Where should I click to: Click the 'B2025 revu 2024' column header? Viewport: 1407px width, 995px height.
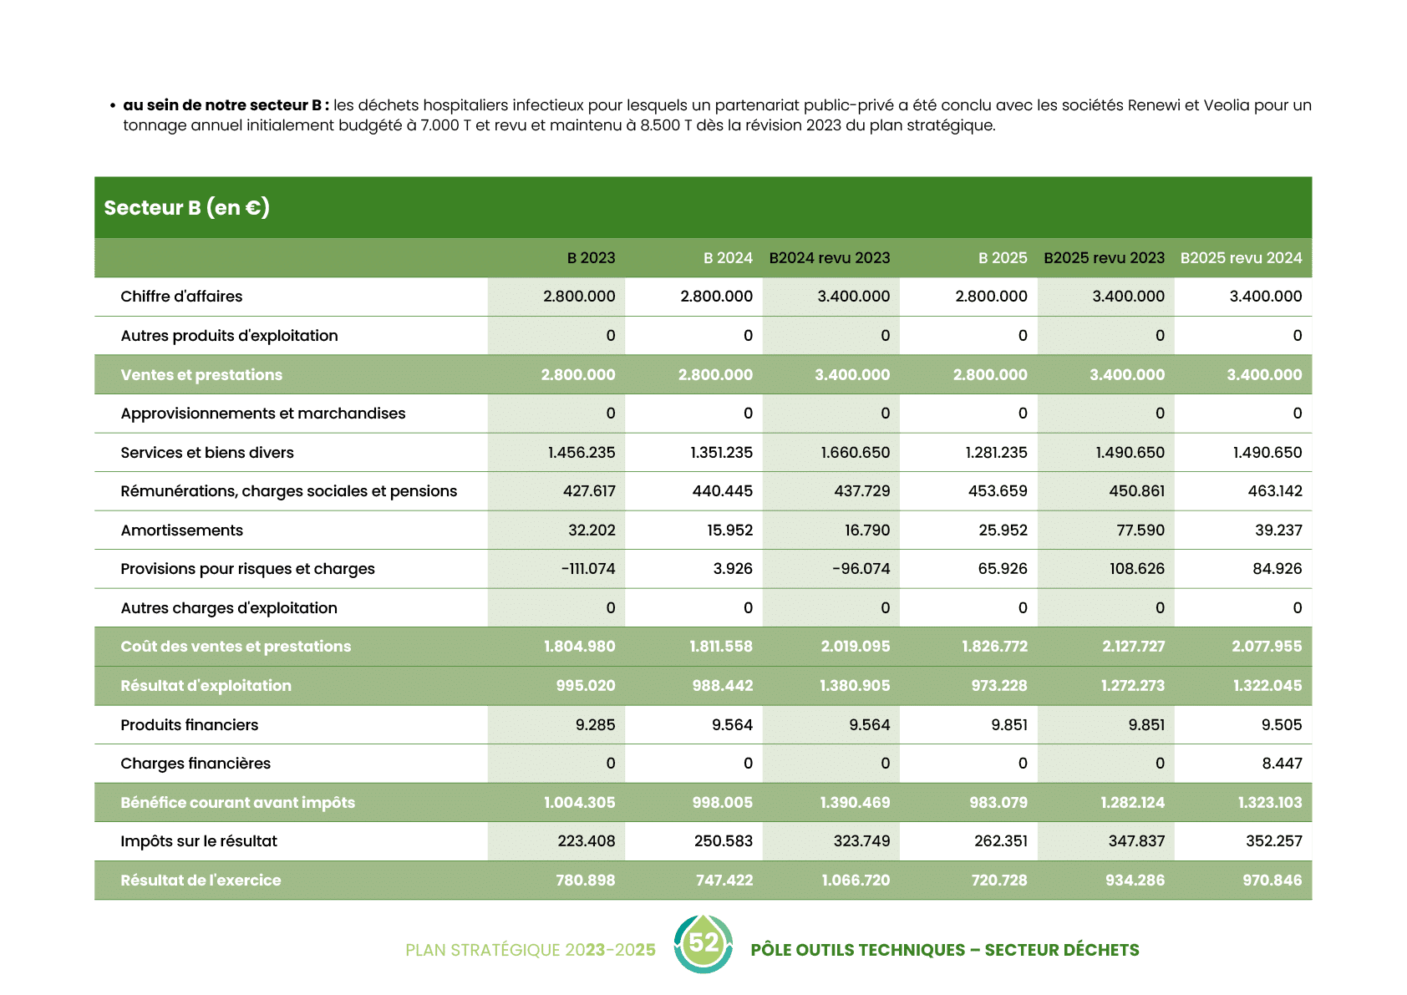1241,258
